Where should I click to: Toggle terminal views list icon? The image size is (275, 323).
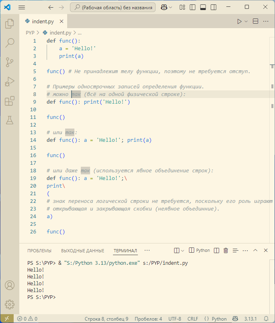[236, 251]
